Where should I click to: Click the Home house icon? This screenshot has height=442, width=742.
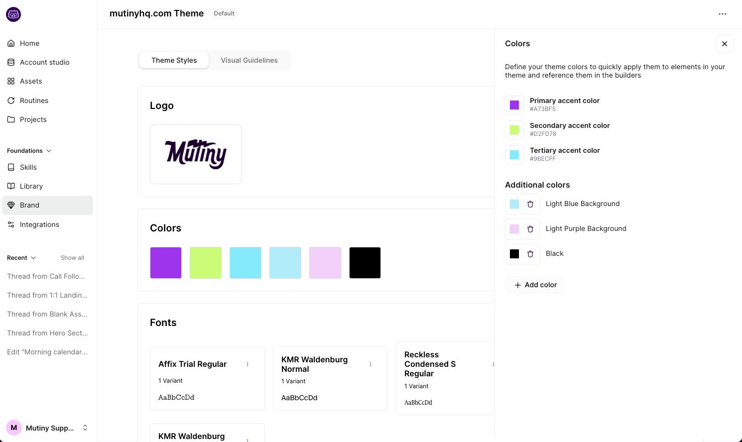(11, 43)
